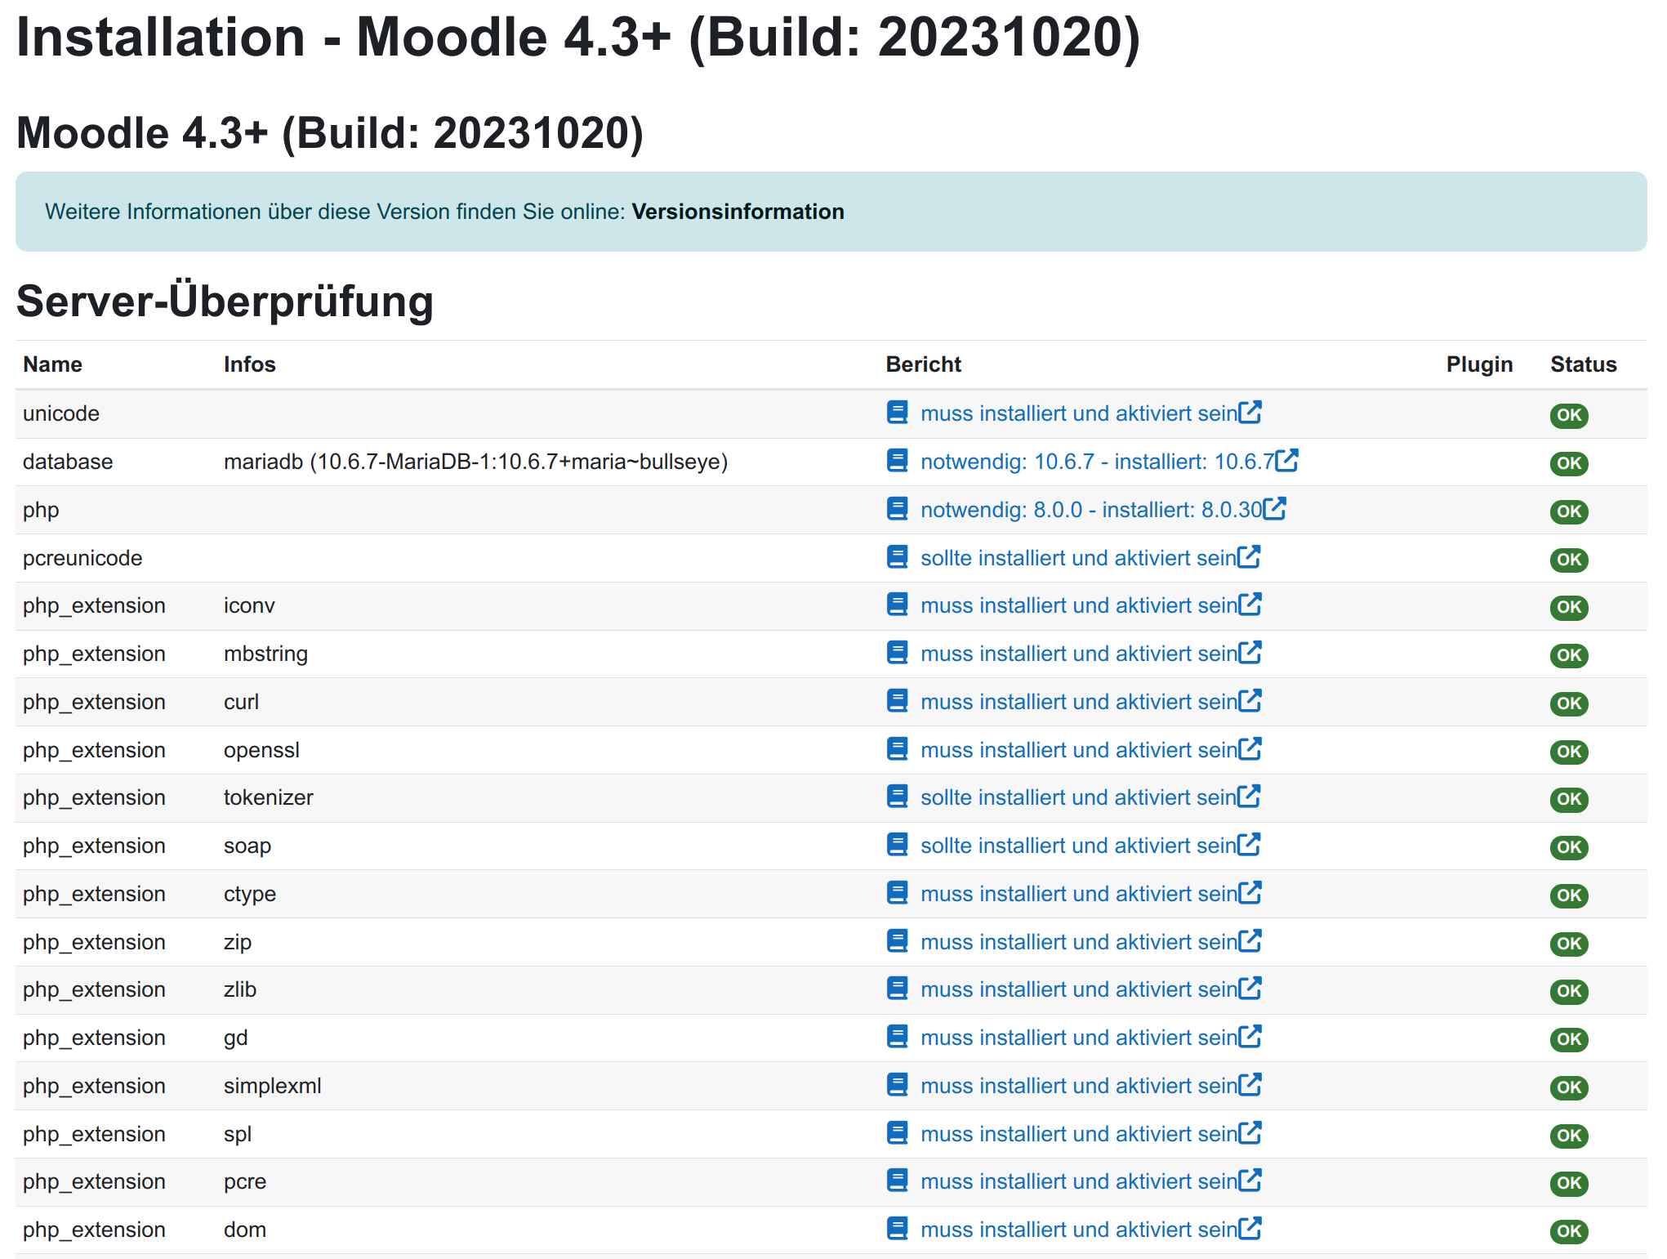Click the external-link icon in the tokenizer row
The image size is (1667, 1259).
click(x=1249, y=797)
